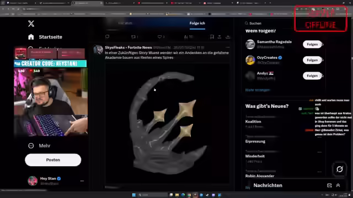Click the OzyCreates name
The image size is (353, 198).
click(267, 57)
